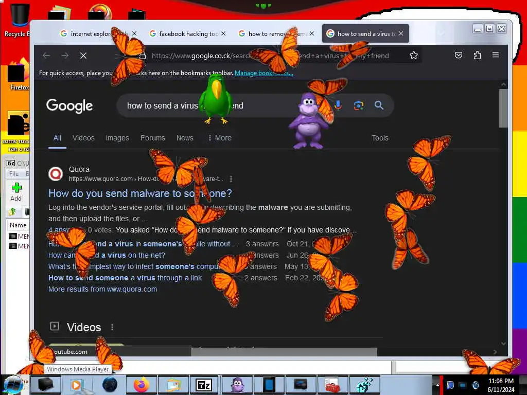Click the Manage bookmarks link
The height and width of the screenshot is (395, 527).
click(264, 73)
